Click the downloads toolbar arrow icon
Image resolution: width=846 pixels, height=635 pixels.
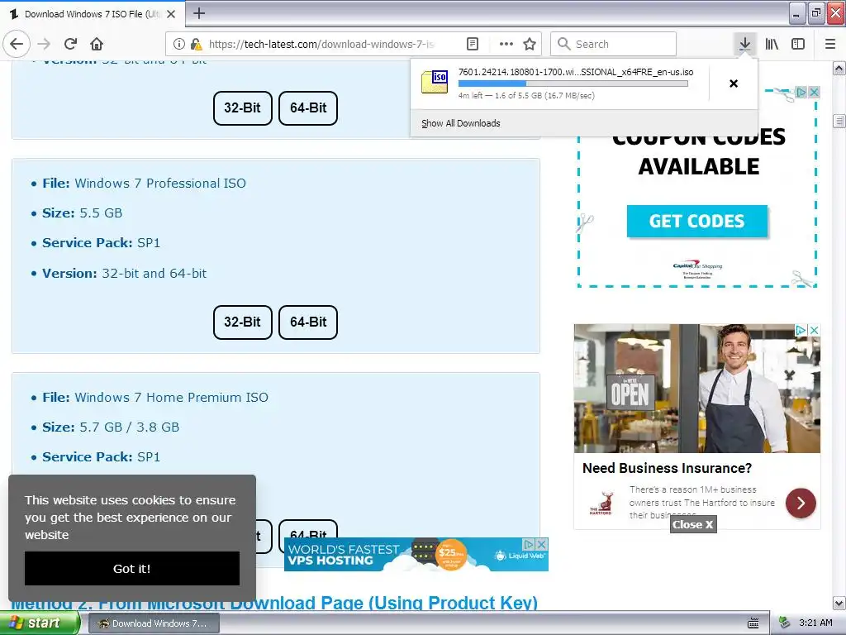click(x=744, y=44)
